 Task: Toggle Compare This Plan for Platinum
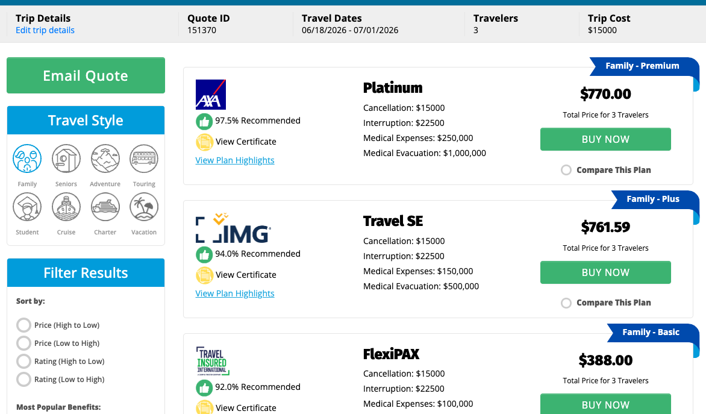[566, 170]
